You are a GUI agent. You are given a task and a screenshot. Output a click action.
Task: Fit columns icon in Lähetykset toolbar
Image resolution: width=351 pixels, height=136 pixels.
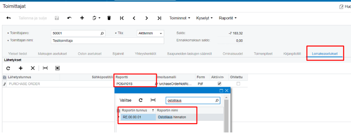click(x=45, y=68)
